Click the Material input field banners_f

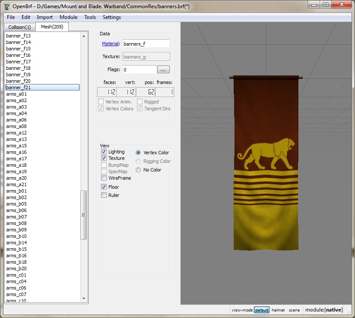tap(146, 44)
